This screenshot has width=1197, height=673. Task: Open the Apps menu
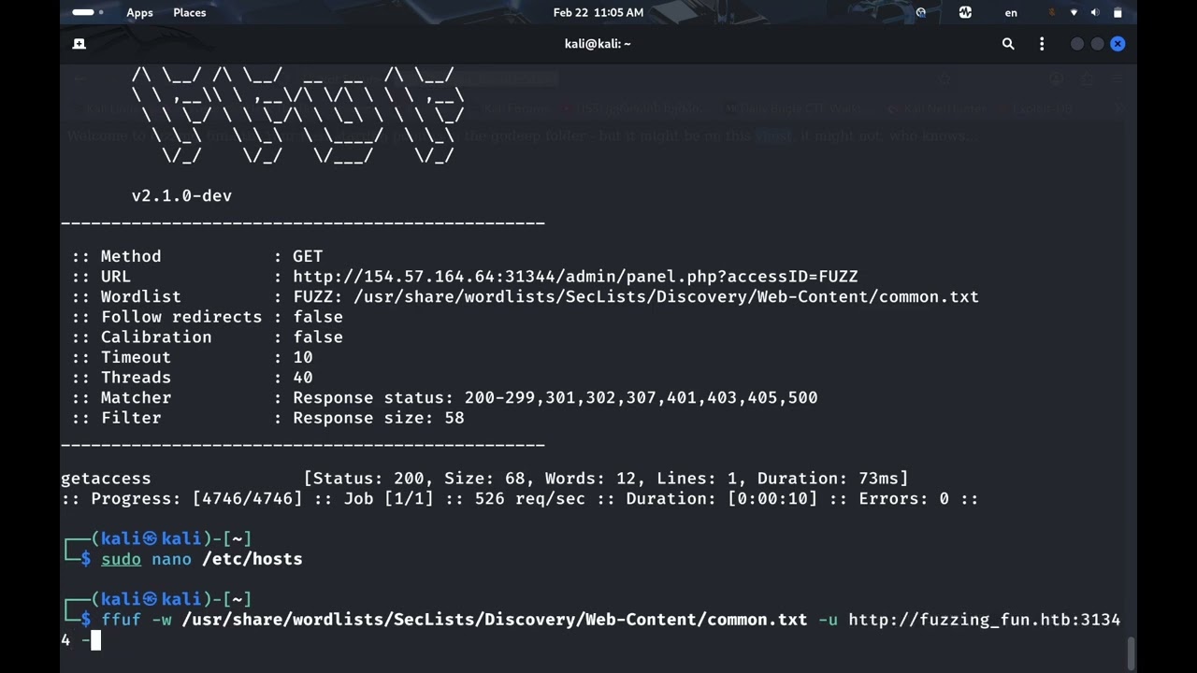139,12
